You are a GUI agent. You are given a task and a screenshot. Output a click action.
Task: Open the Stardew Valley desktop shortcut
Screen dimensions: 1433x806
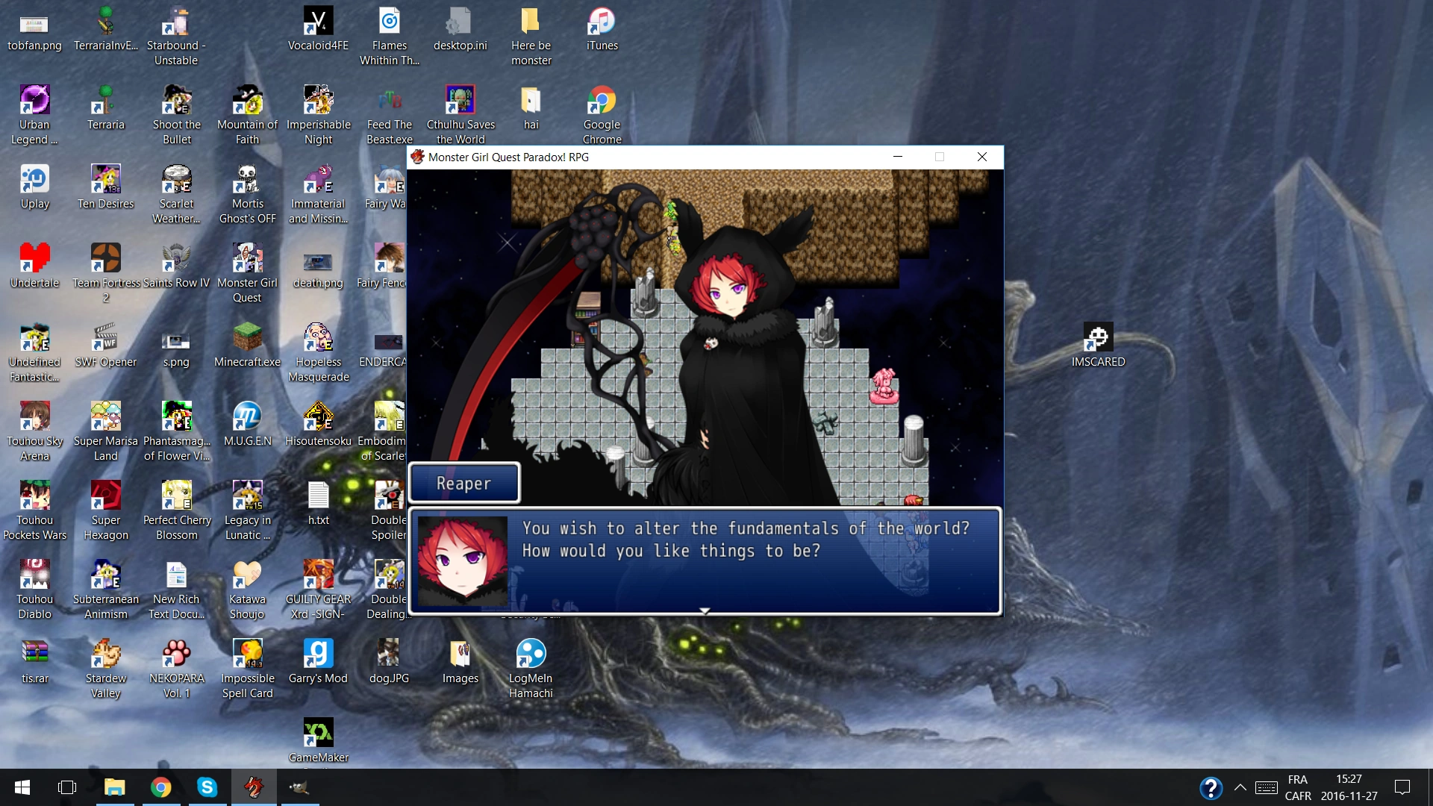coord(105,654)
